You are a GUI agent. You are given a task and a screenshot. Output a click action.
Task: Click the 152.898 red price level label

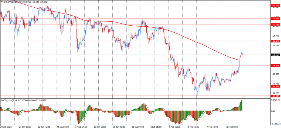click(275, 66)
